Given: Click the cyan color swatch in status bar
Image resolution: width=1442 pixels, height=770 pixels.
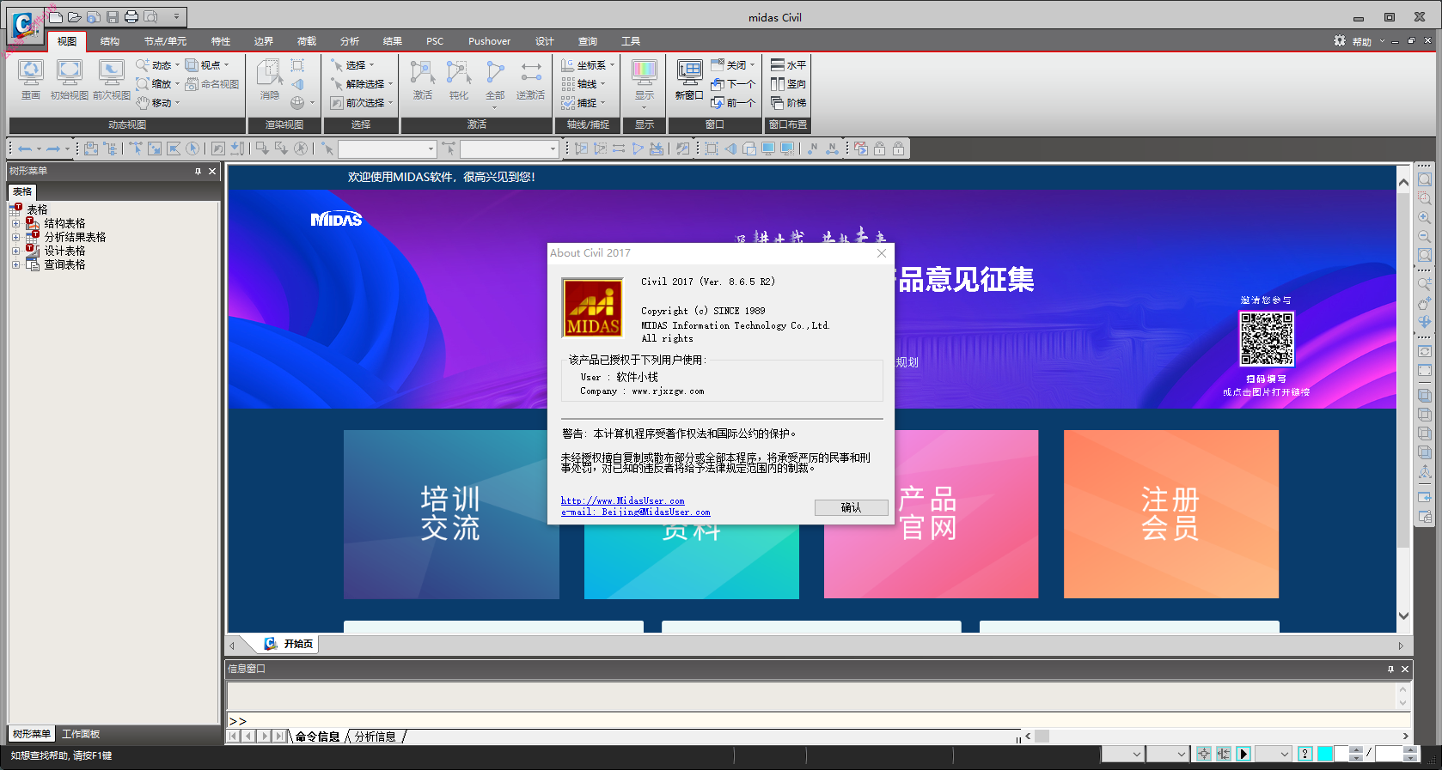Looking at the screenshot, I should coord(1325,754).
